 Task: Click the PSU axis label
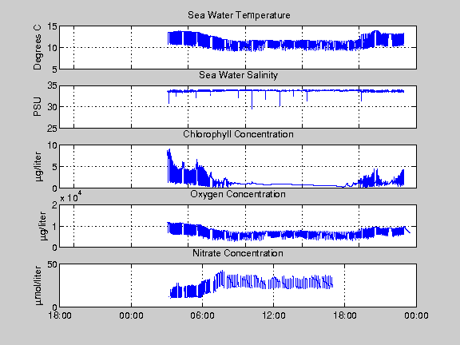38,107
